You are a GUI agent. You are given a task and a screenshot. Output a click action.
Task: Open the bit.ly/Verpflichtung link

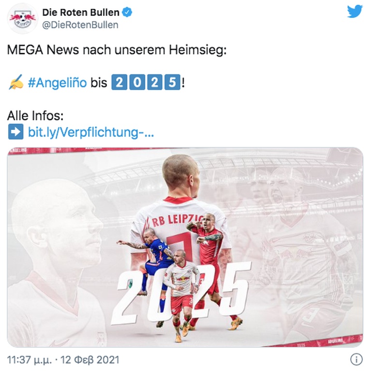click(91, 132)
